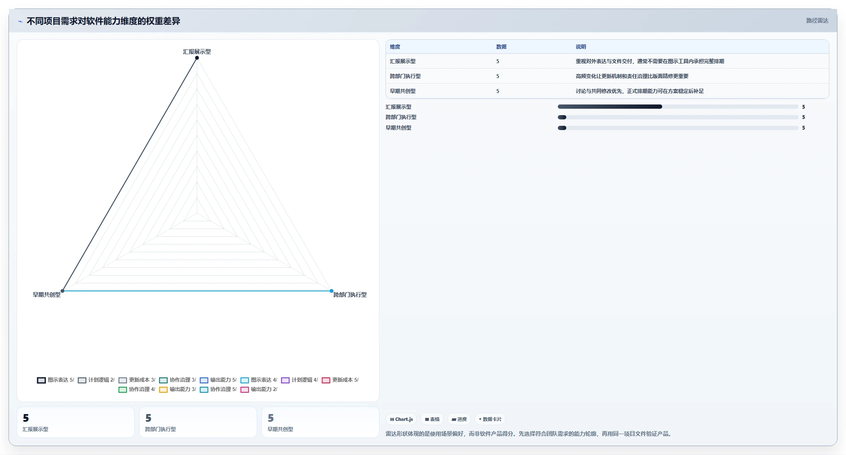846x455 pixels.
Task: Toggle the 协作治理 4/ legend entry
Action: (x=137, y=389)
